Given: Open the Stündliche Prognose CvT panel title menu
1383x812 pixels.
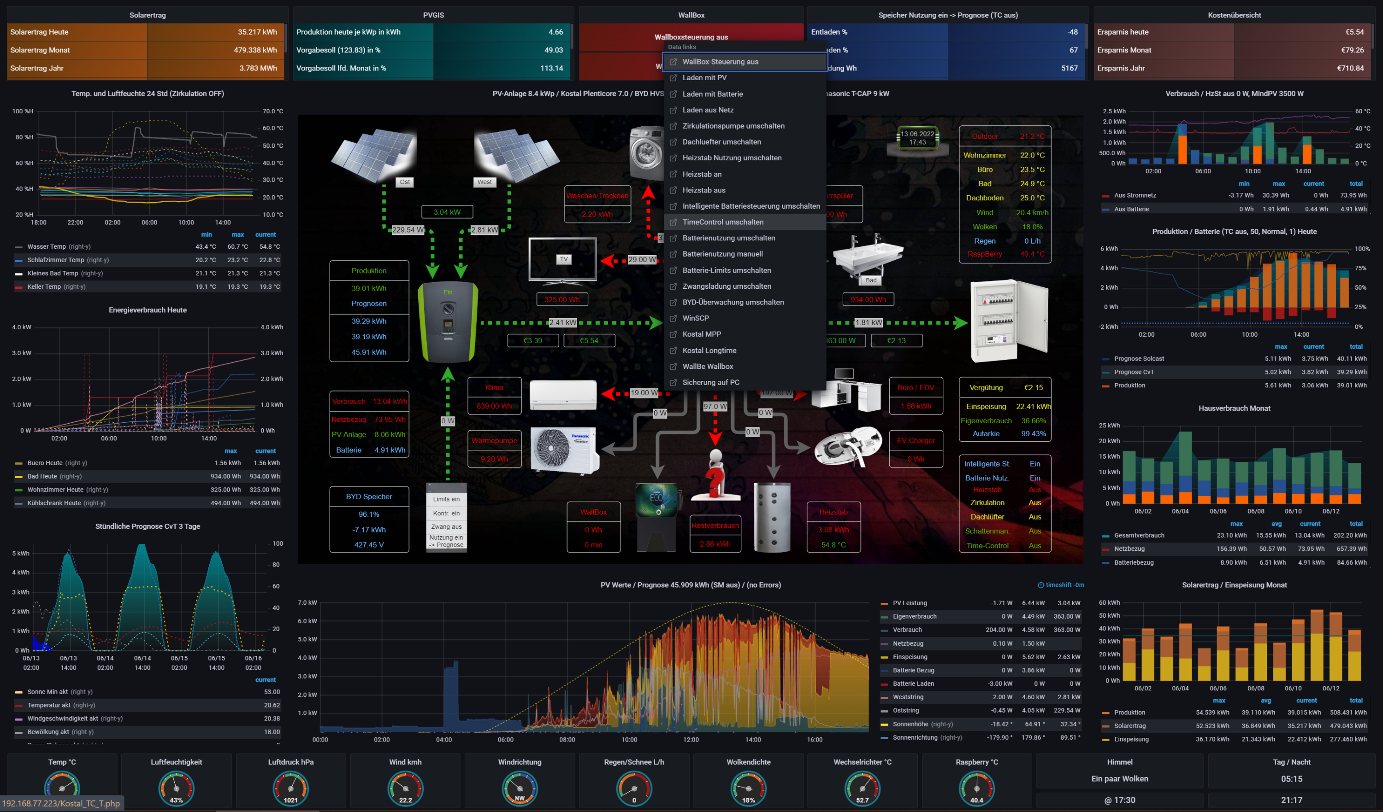Looking at the screenshot, I should click(148, 526).
